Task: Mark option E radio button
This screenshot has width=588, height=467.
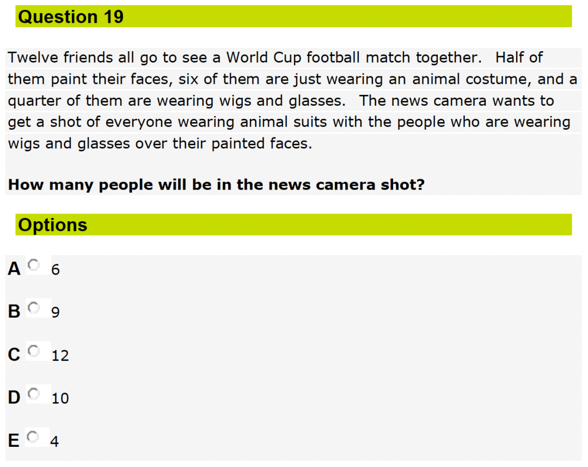Action: point(33,437)
